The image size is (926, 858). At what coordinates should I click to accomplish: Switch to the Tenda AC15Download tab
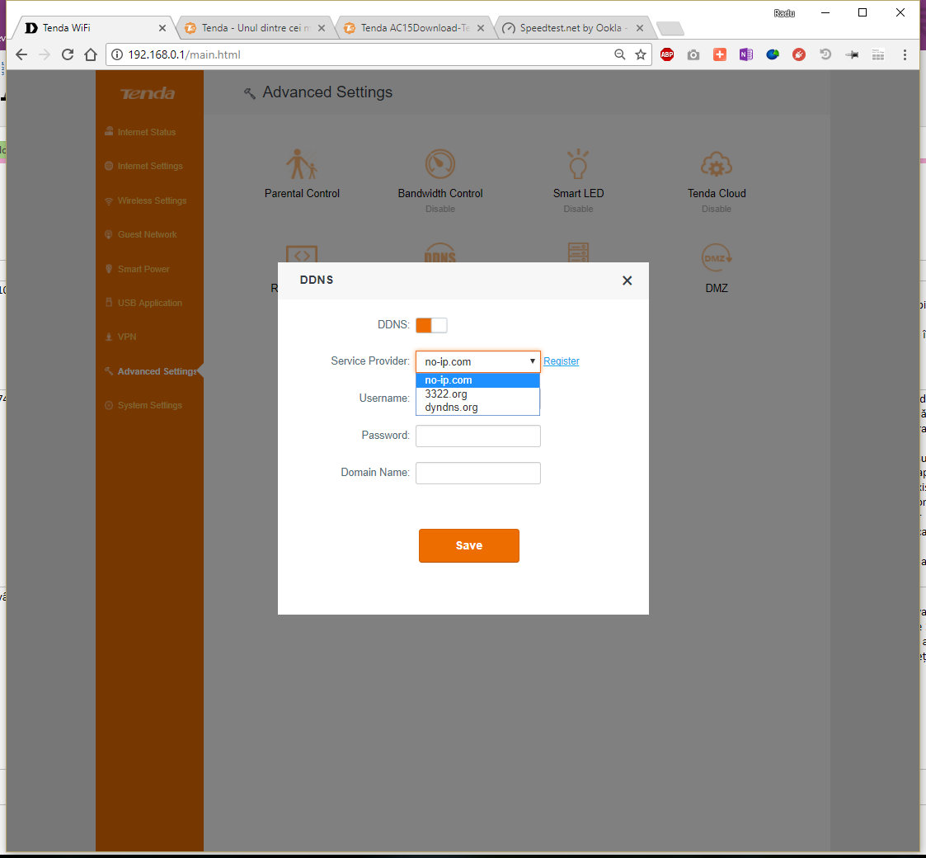point(413,28)
